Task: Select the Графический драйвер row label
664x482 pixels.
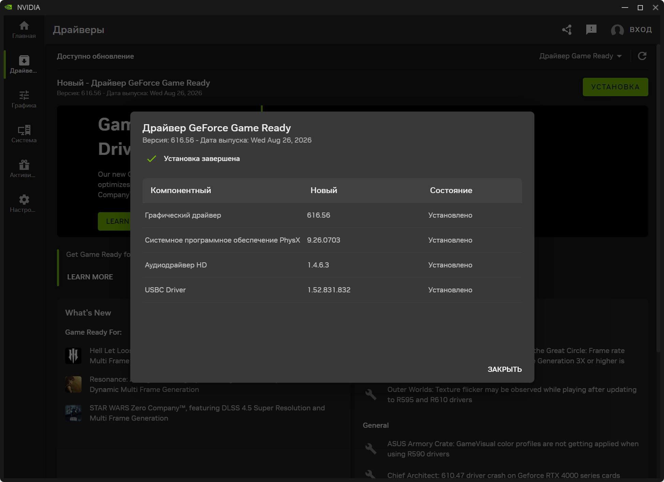Action: coord(183,215)
